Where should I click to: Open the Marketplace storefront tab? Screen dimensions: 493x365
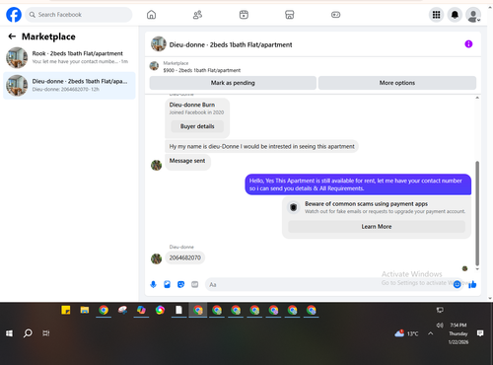click(x=290, y=15)
